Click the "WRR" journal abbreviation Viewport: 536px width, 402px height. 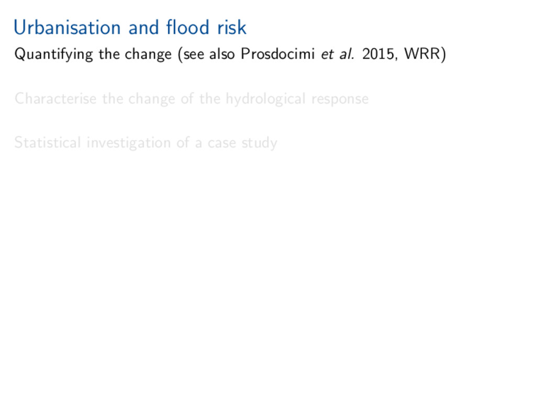click(422, 54)
